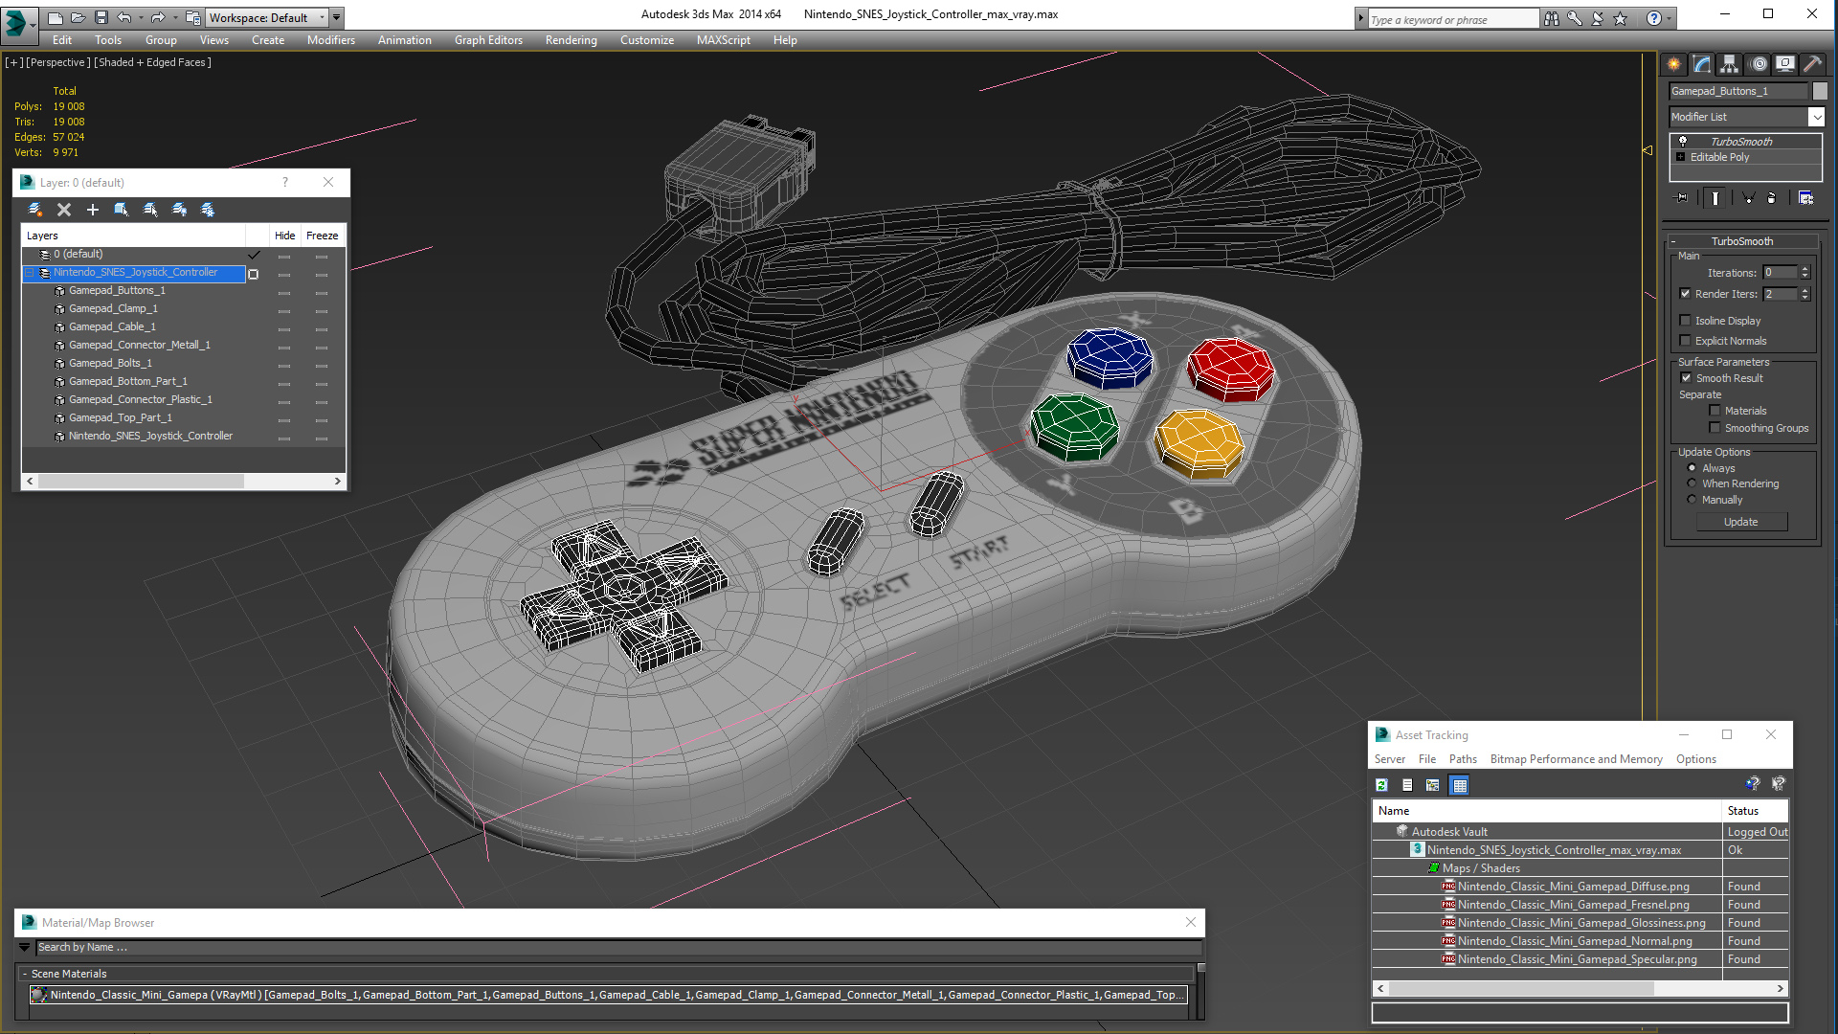This screenshot has width=1838, height=1034.
Task: Click the Render Iters spinner arrows
Action: [1804, 294]
